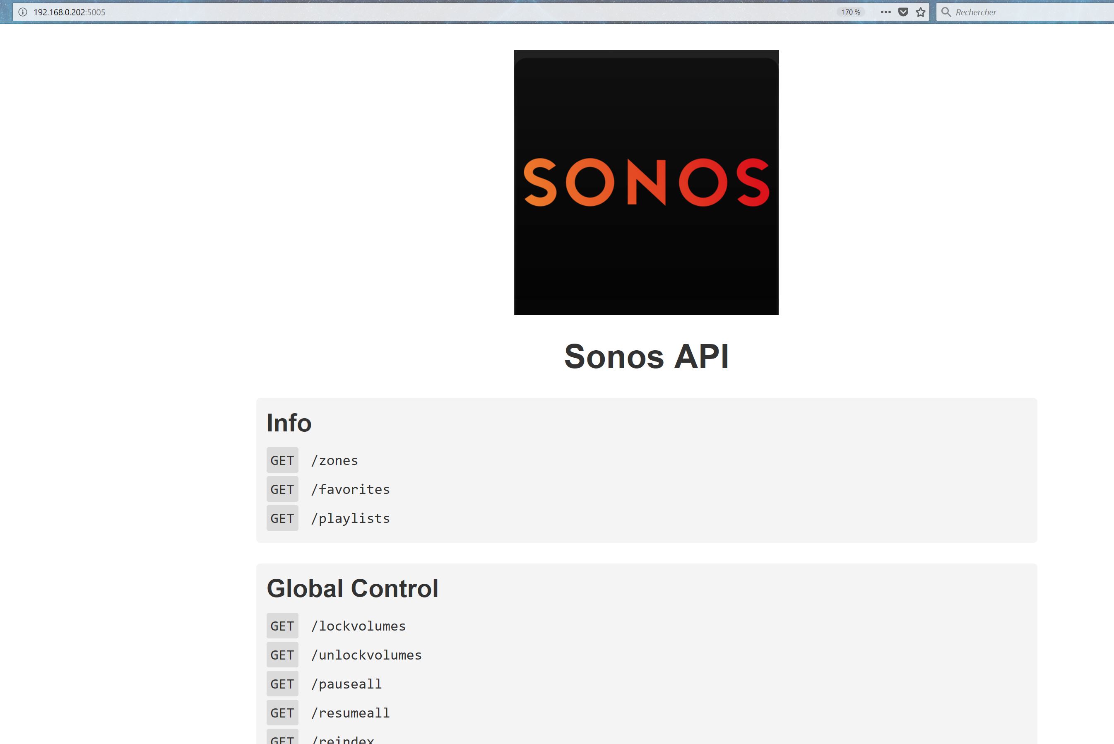Open the /pauseall endpoint
Viewport: 1114px width, 744px height.
[346, 684]
